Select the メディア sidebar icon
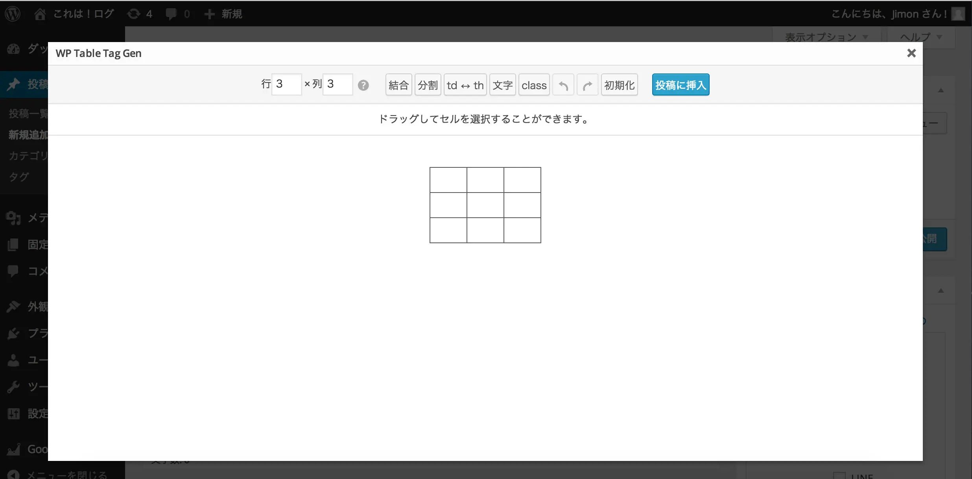The width and height of the screenshot is (972, 479). click(x=13, y=218)
